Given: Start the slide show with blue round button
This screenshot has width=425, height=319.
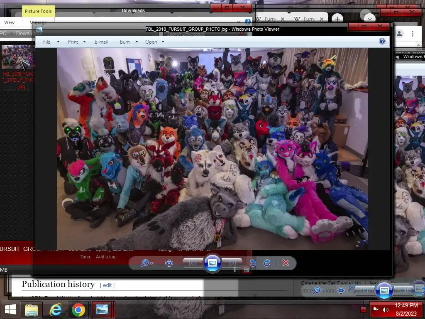Looking at the screenshot, I should [x=212, y=263].
